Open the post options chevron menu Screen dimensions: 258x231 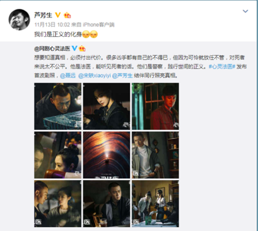click(x=245, y=11)
